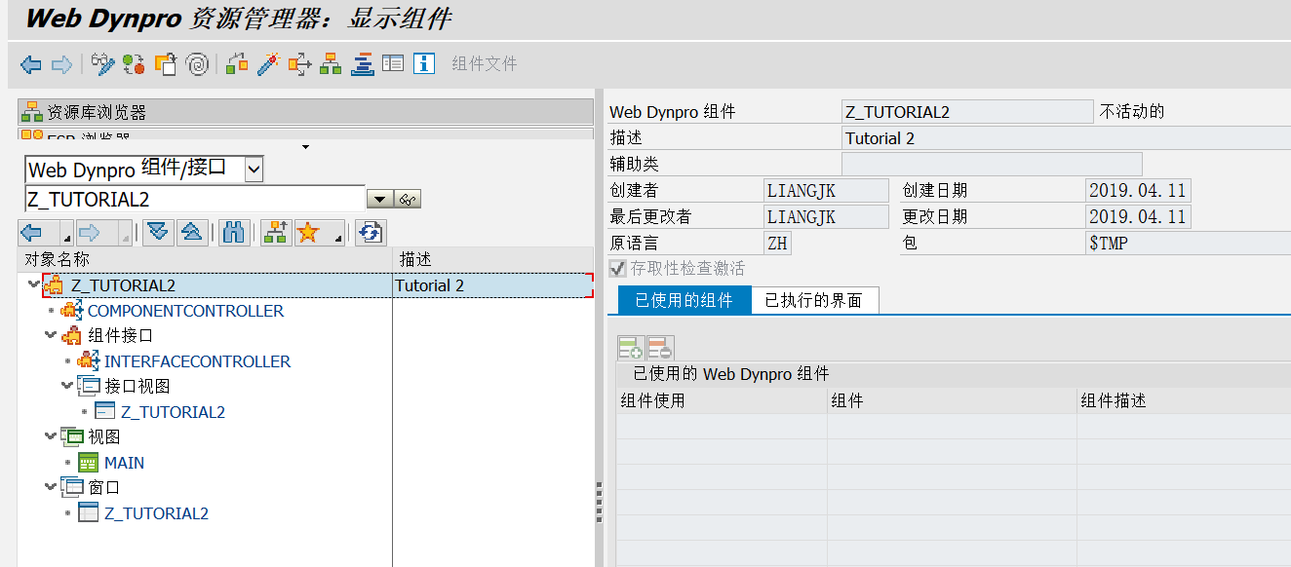Click the Web Dynpro 组件 field Z_TUTORIAL2

(x=967, y=112)
